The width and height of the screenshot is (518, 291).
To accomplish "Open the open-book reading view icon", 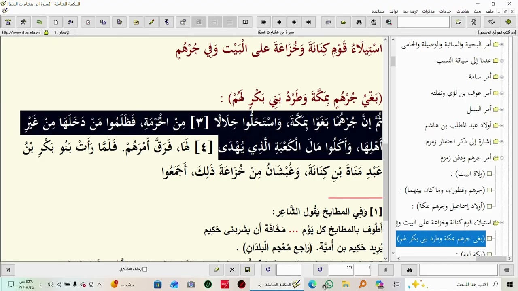I will 245,22.
